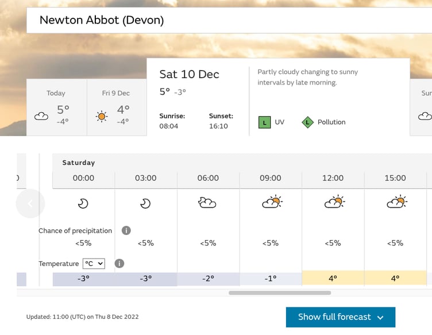This screenshot has height=335, width=432.
Task: Click the <5% precipitation value at 09:00
Action: (271, 243)
